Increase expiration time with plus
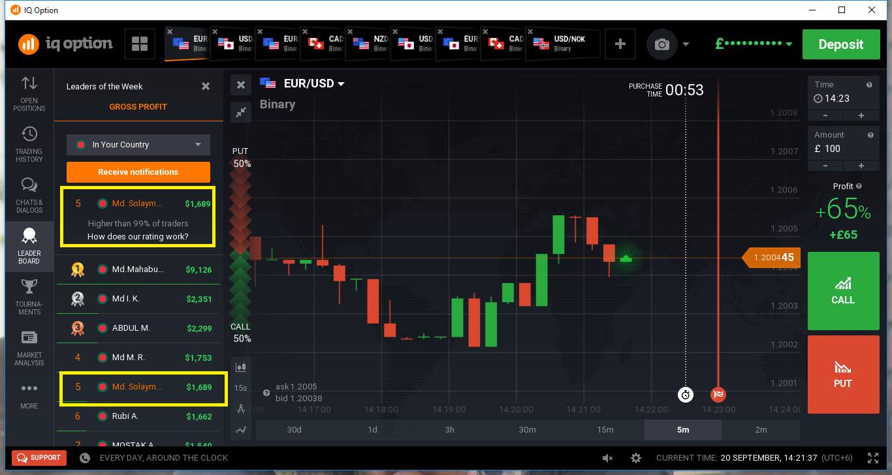The height and width of the screenshot is (475, 892). pos(861,115)
